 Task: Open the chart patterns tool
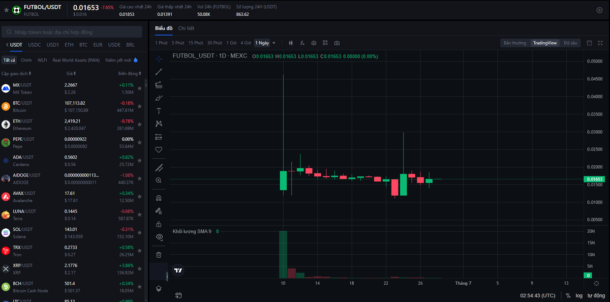coord(159,124)
